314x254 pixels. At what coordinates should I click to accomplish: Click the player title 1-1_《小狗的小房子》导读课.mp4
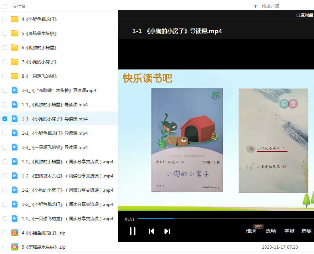pyautogui.click(x=177, y=31)
